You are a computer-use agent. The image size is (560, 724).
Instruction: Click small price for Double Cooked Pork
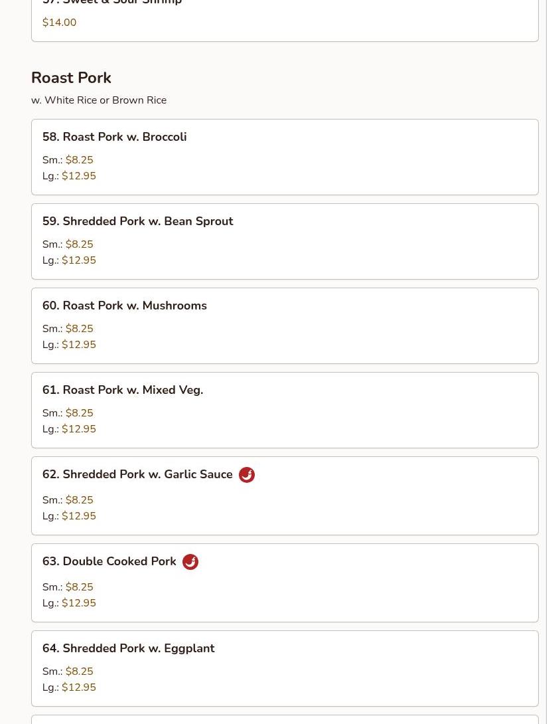pyautogui.click(x=79, y=587)
